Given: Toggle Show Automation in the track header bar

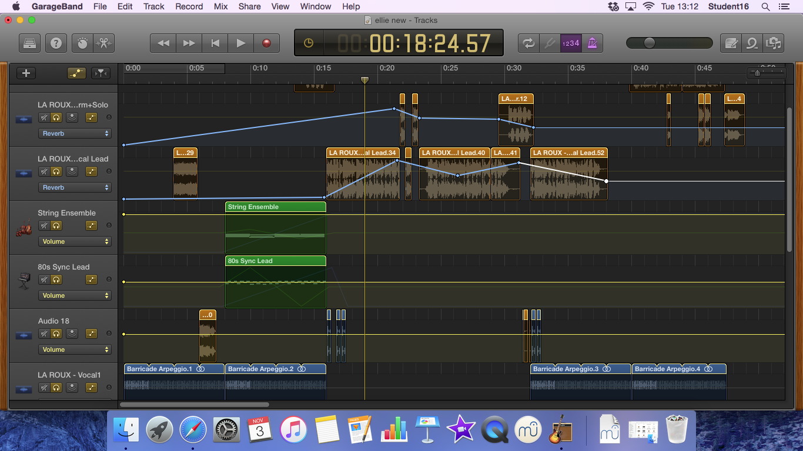Looking at the screenshot, I should (x=76, y=73).
